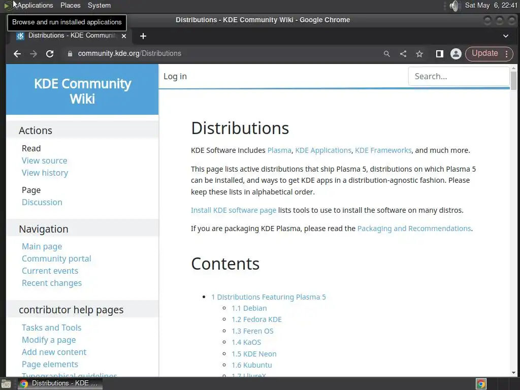Click the KDE favicon on the tab

click(20, 36)
